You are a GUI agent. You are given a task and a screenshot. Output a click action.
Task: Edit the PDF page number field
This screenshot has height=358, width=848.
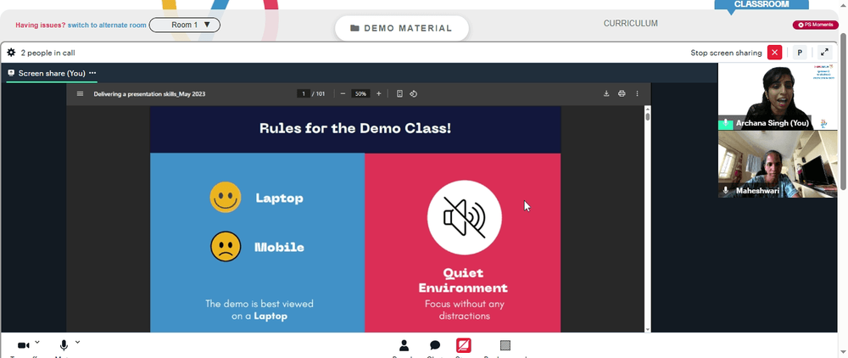click(x=304, y=93)
